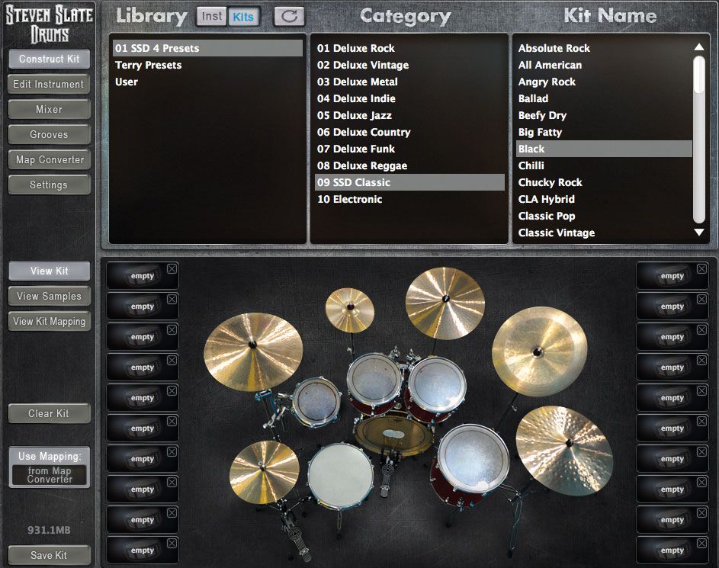Click the Kit Name list down arrow
719x568 pixels.
pyautogui.click(x=699, y=233)
